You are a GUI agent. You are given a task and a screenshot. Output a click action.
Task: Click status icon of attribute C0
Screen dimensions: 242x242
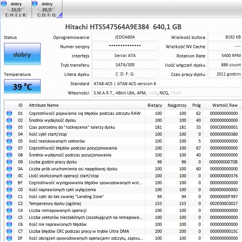tap(9, 190)
